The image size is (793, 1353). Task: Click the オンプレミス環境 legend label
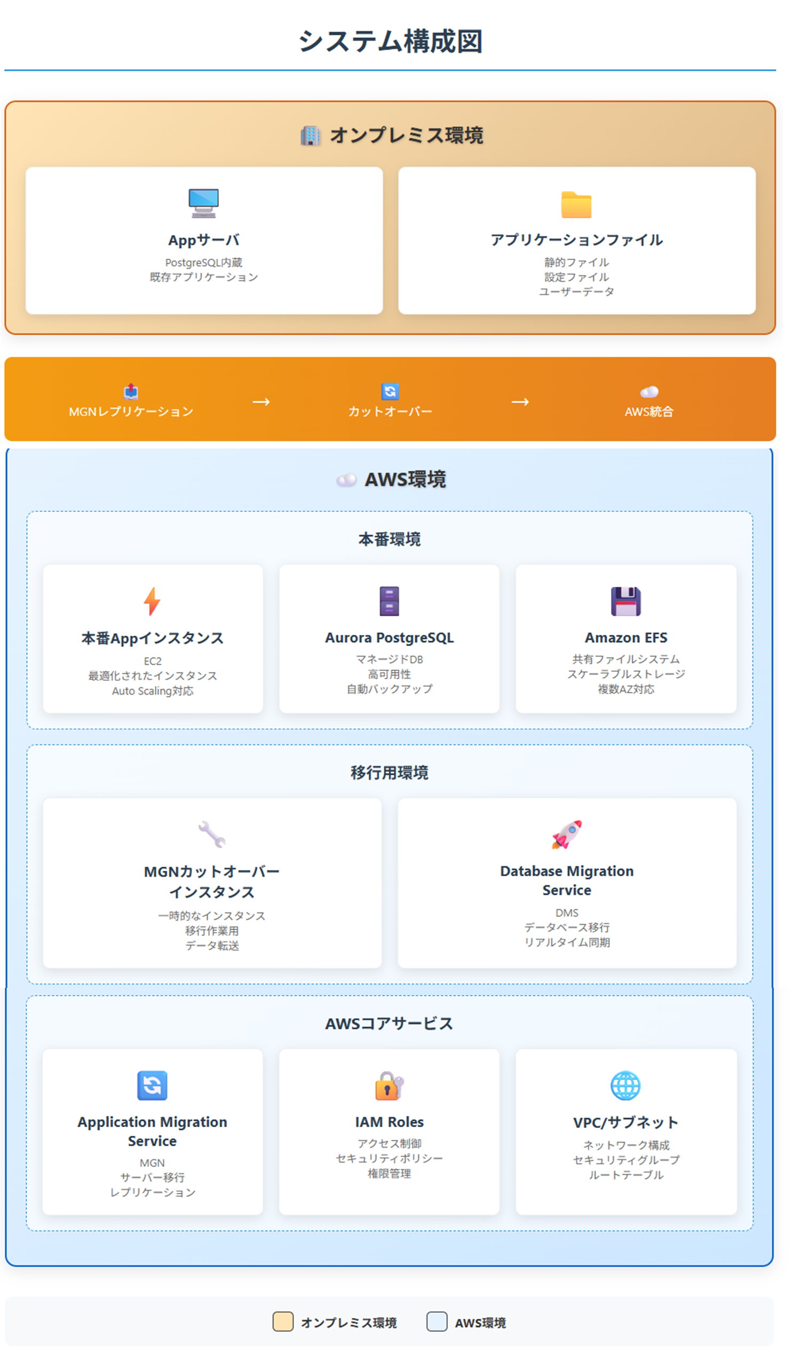coord(350,1324)
